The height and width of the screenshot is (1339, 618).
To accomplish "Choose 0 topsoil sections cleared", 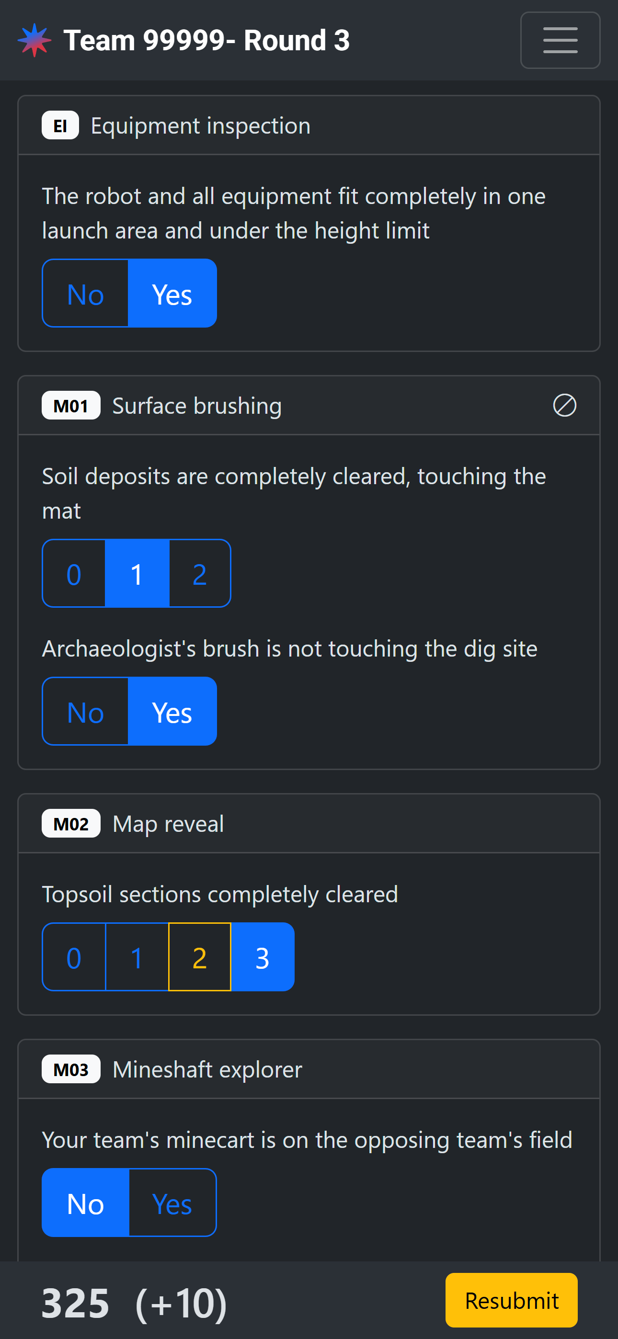I will [74, 957].
